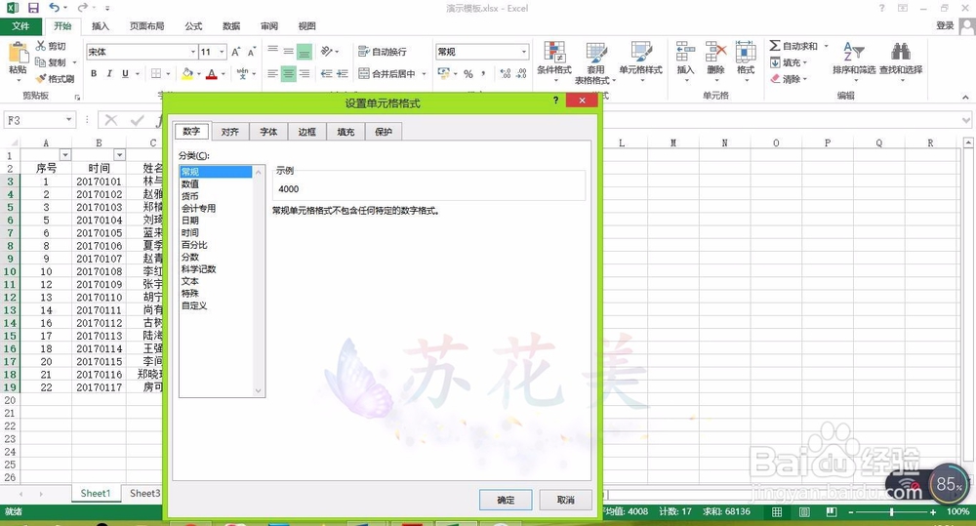Click the fill color bucket icon
This screenshot has height=526, width=976.
pyautogui.click(x=186, y=73)
